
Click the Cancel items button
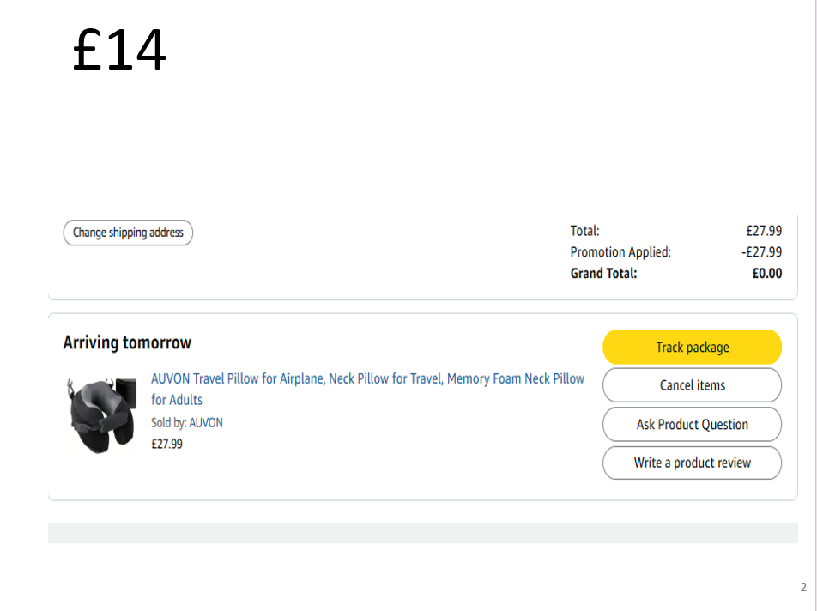coord(692,385)
